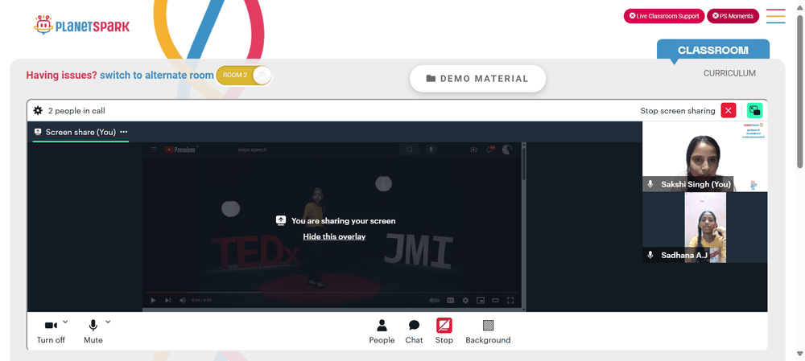
Task: Stop screen share with red Stop icon
Action: click(444, 331)
